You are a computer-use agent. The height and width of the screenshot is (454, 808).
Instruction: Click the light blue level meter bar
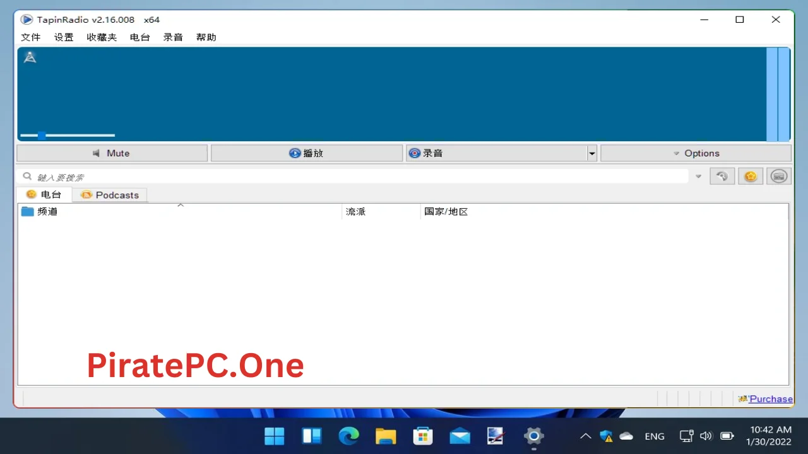[x=778, y=94]
